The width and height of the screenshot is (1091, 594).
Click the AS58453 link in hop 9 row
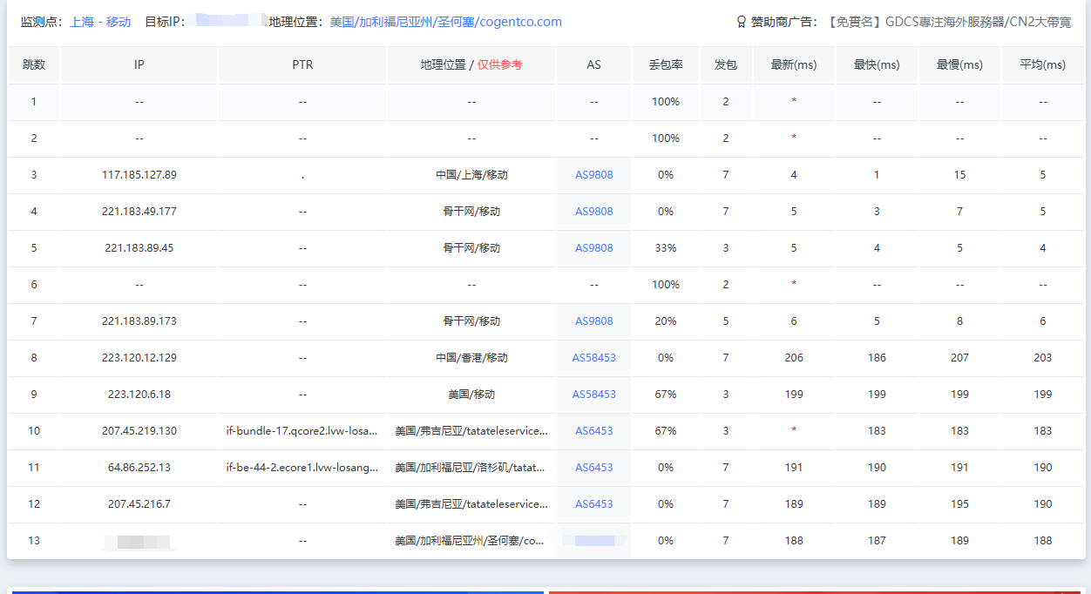(x=593, y=395)
